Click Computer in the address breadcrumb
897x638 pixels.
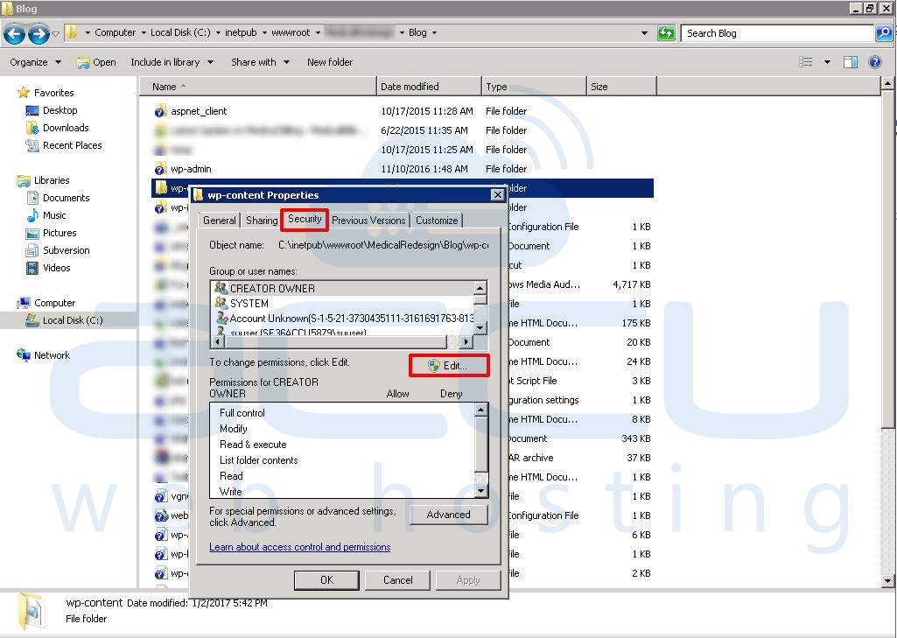115,32
